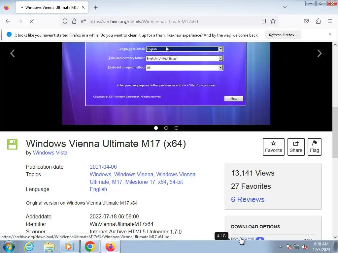The height and width of the screenshot is (253, 338).
Task: Go back to the previous page
Action: pos(8,21)
